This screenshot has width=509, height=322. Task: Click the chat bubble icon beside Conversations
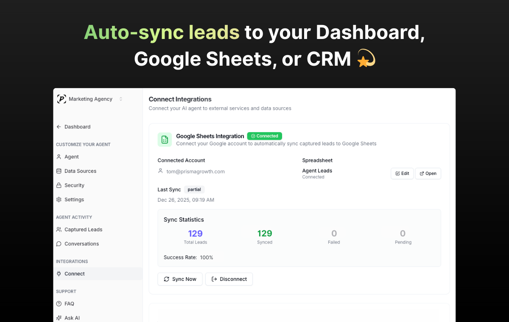point(59,244)
